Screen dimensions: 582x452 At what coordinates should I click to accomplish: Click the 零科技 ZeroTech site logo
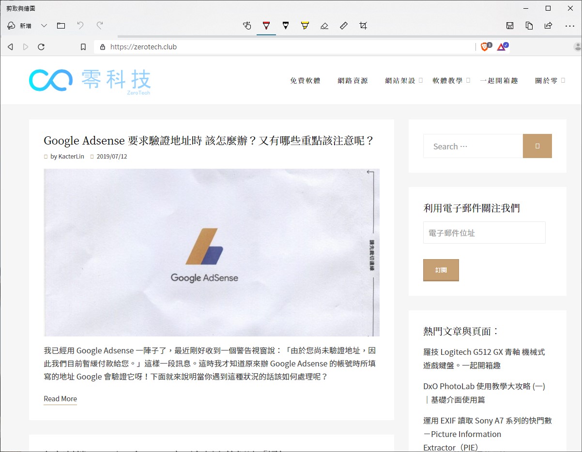coord(90,81)
